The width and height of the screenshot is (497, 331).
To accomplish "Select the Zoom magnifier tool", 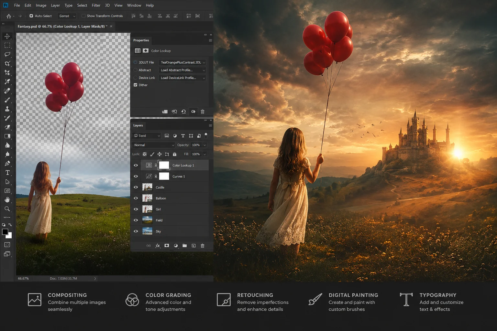I will [x=7, y=209].
